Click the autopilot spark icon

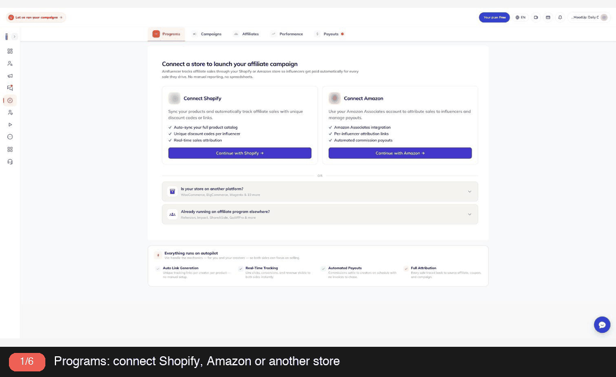pos(158,255)
